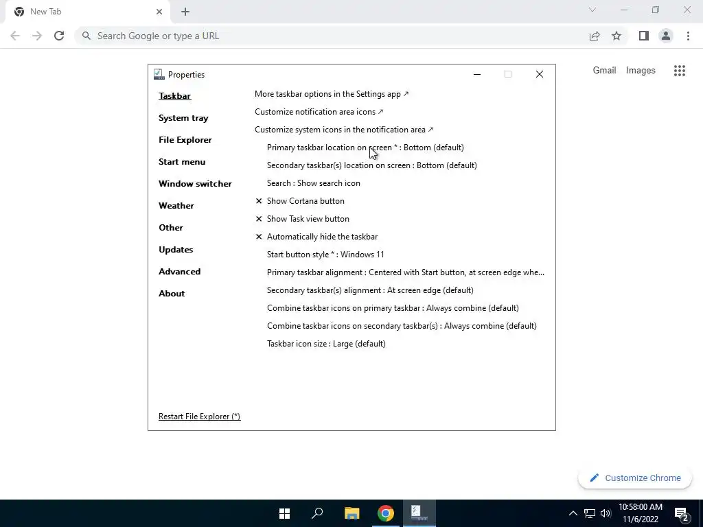
Task: Click the Chrome profile avatar
Action: [666, 36]
